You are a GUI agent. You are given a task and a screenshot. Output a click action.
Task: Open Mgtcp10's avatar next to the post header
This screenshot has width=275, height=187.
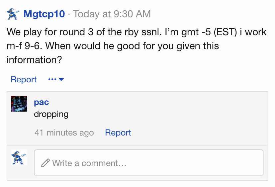pos(13,14)
